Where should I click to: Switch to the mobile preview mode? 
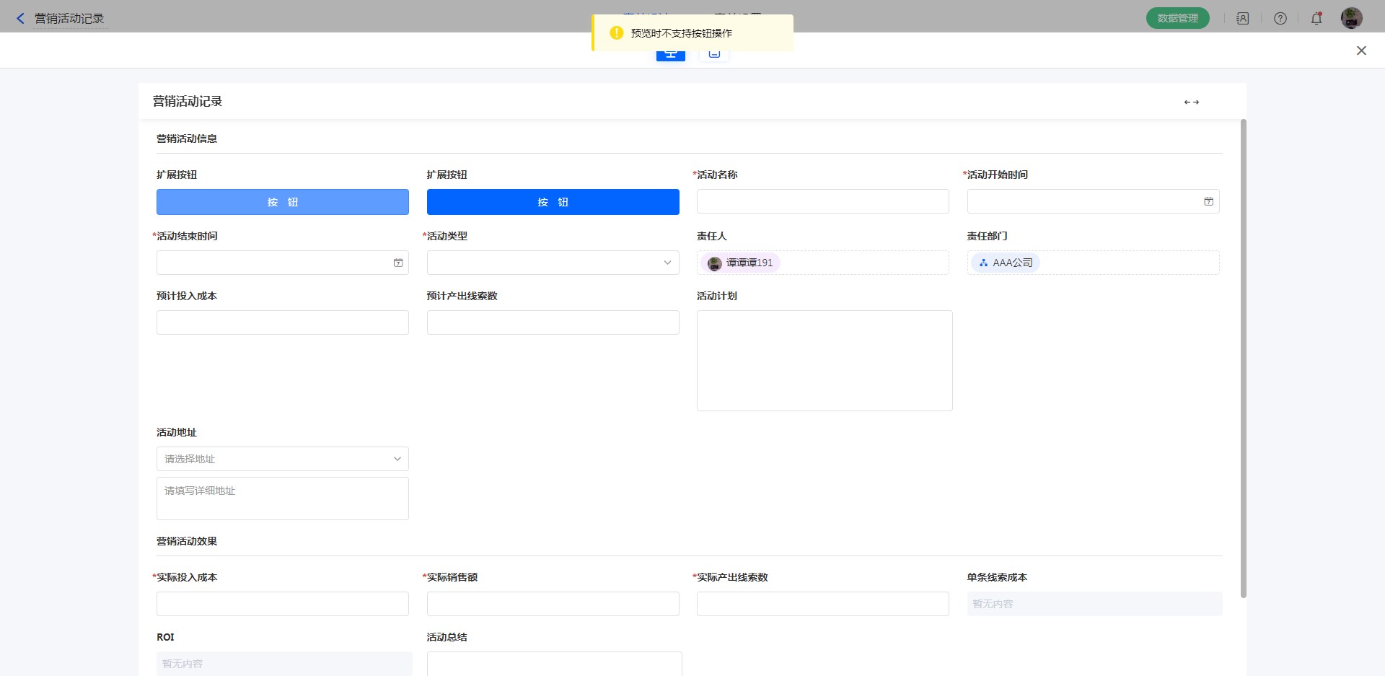coord(714,54)
